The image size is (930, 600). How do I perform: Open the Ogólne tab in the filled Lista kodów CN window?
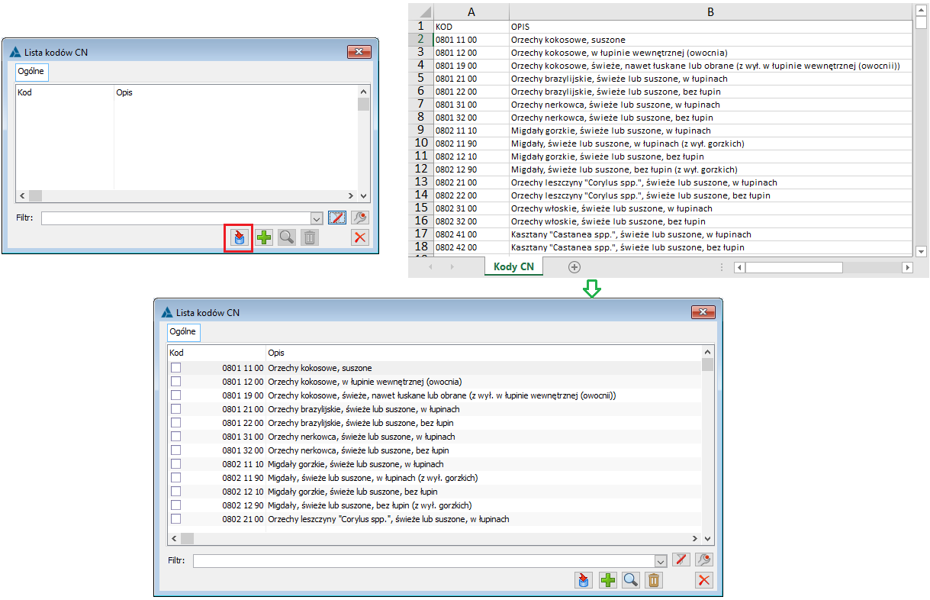(184, 332)
